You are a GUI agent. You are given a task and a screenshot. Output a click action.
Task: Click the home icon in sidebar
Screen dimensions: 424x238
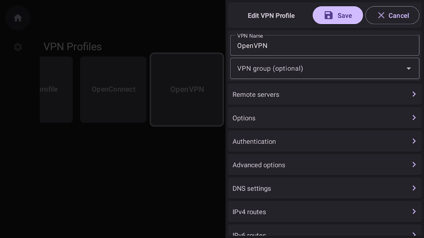point(18,18)
